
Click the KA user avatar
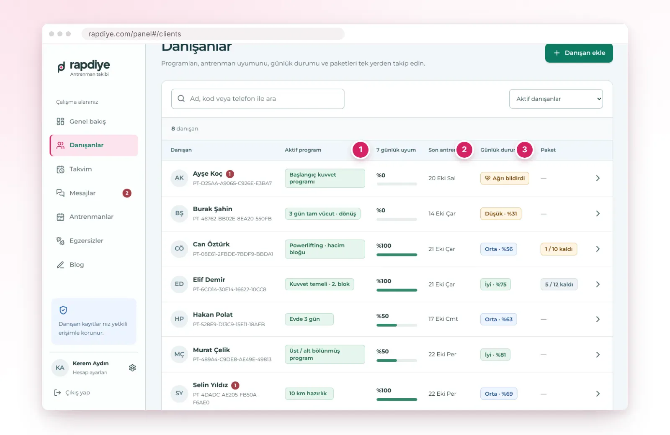click(x=60, y=368)
